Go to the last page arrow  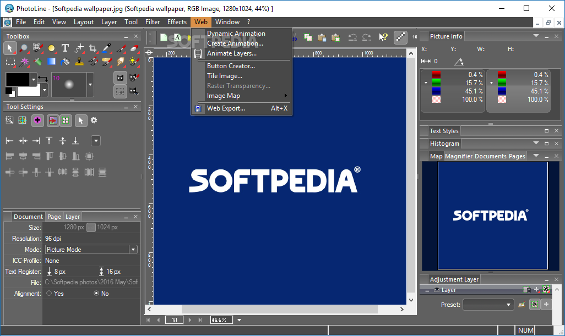(x=200, y=320)
